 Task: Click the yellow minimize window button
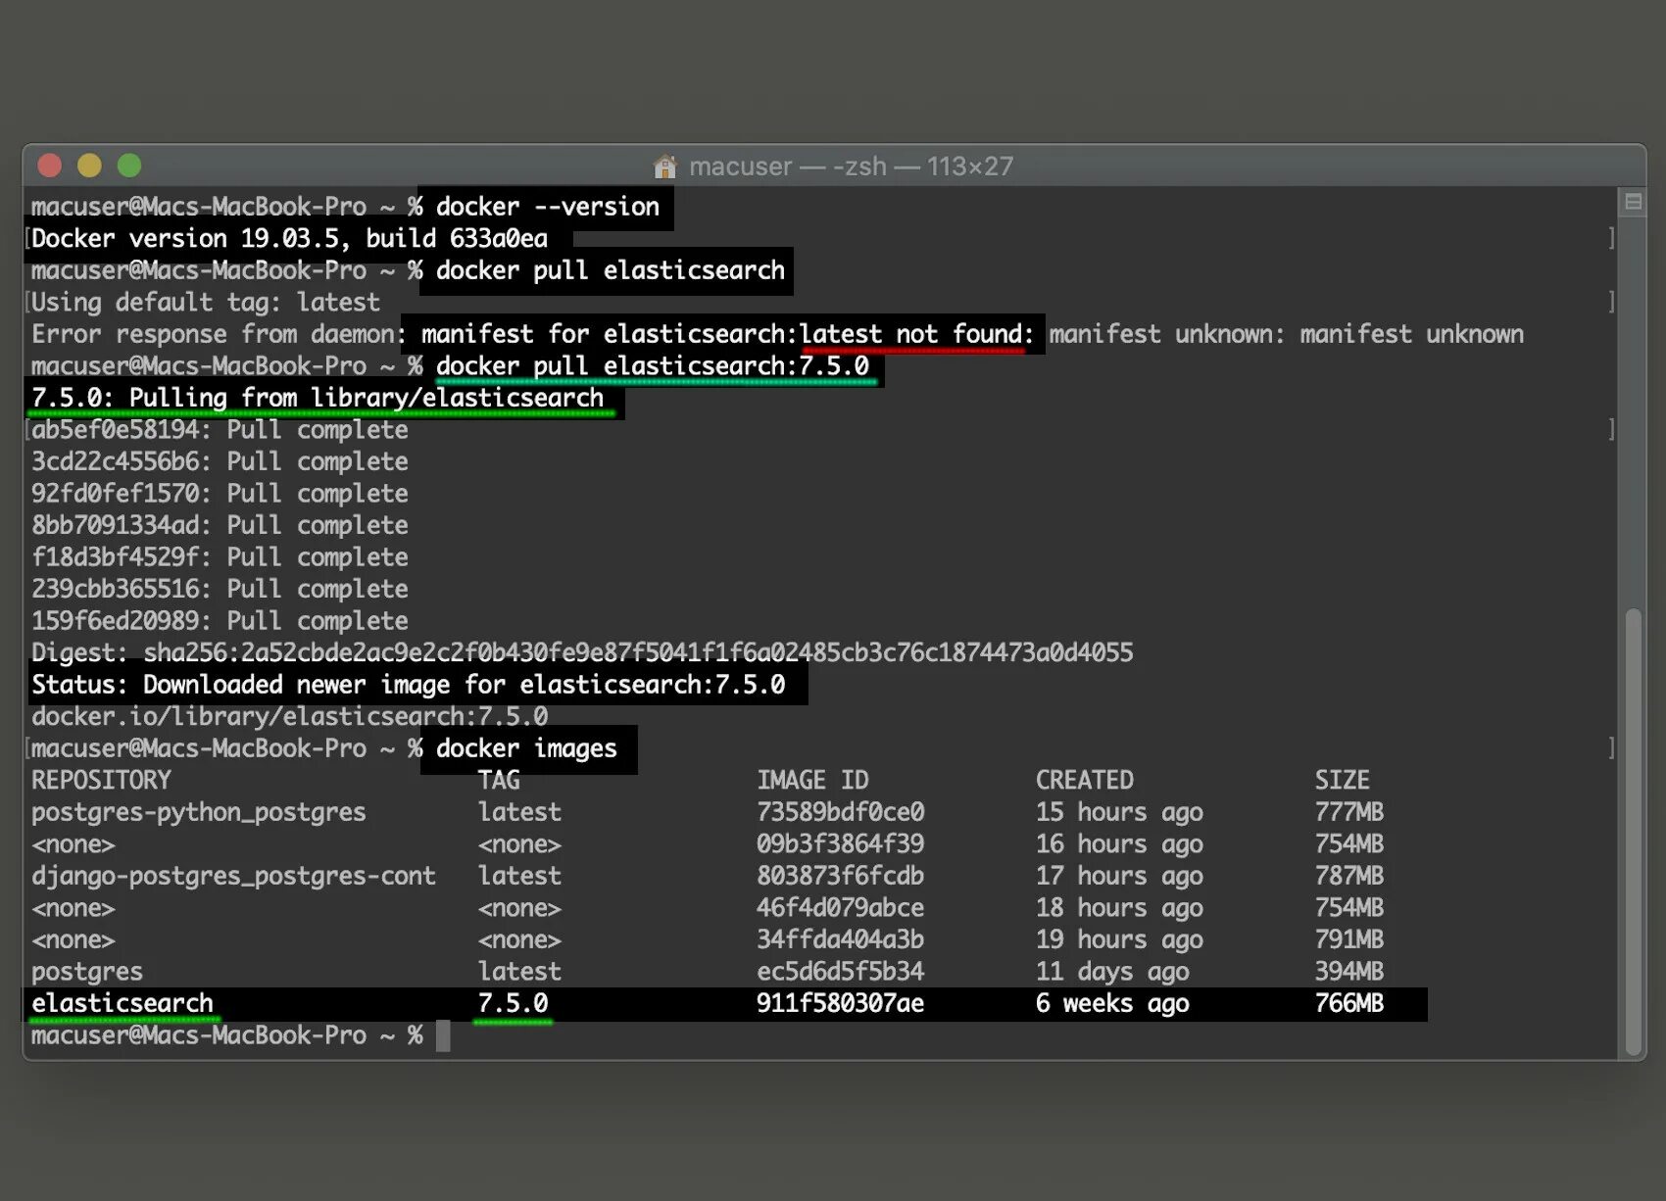click(x=89, y=166)
